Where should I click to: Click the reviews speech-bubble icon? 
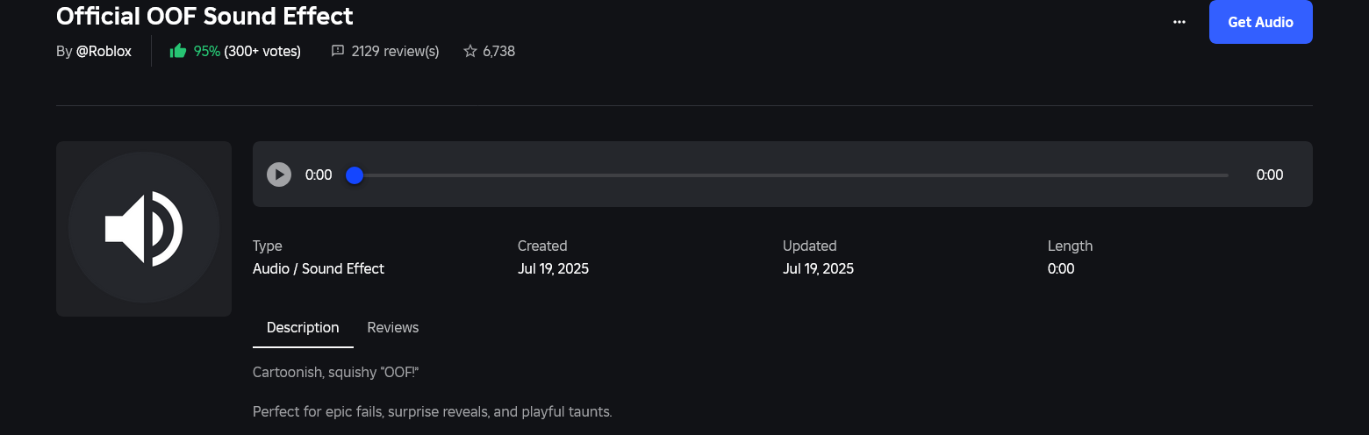[x=337, y=51]
